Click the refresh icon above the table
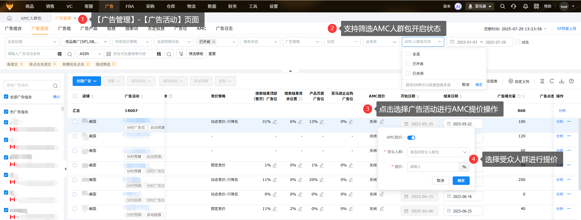The width and height of the screenshot is (581, 220). point(552,81)
